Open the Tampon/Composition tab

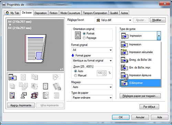(x=95, y=13)
